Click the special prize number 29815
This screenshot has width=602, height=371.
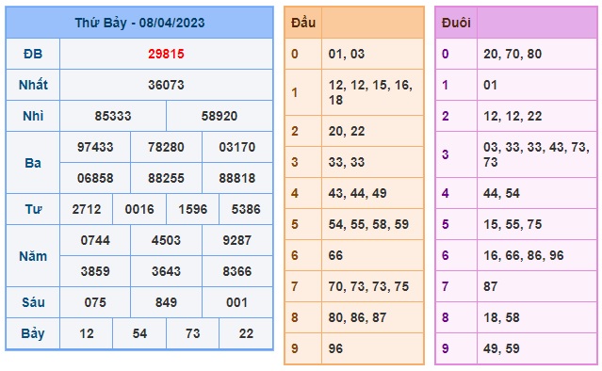(x=166, y=54)
